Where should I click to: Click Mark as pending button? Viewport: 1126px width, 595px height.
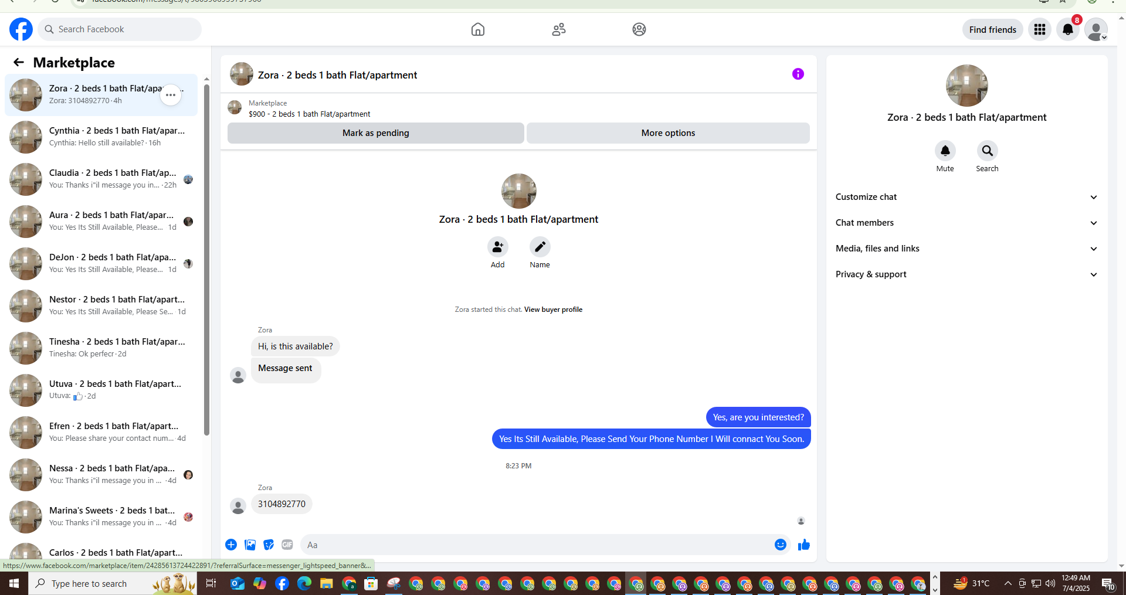376,133
